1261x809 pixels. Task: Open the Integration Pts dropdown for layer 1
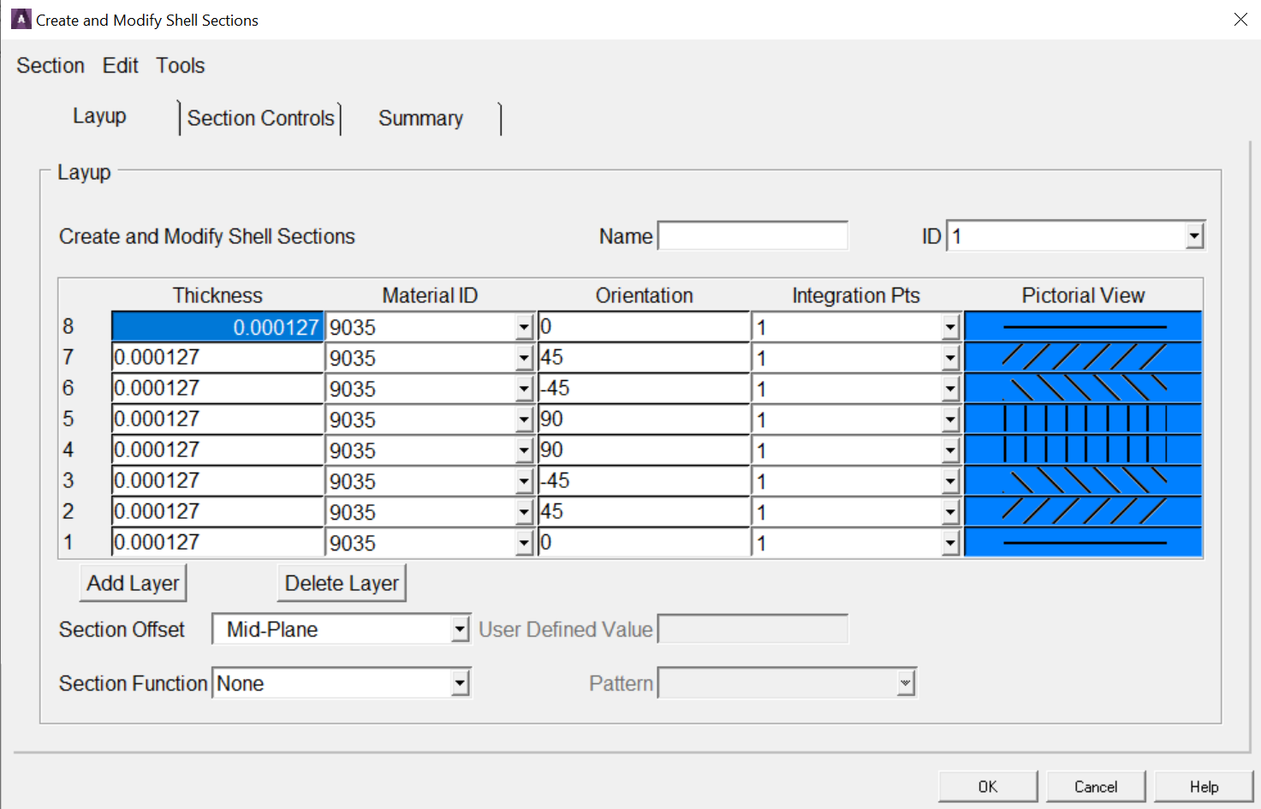(949, 542)
